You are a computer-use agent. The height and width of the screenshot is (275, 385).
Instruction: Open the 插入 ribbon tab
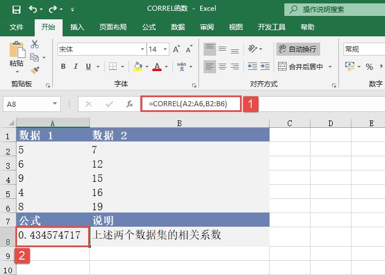(x=77, y=27)
